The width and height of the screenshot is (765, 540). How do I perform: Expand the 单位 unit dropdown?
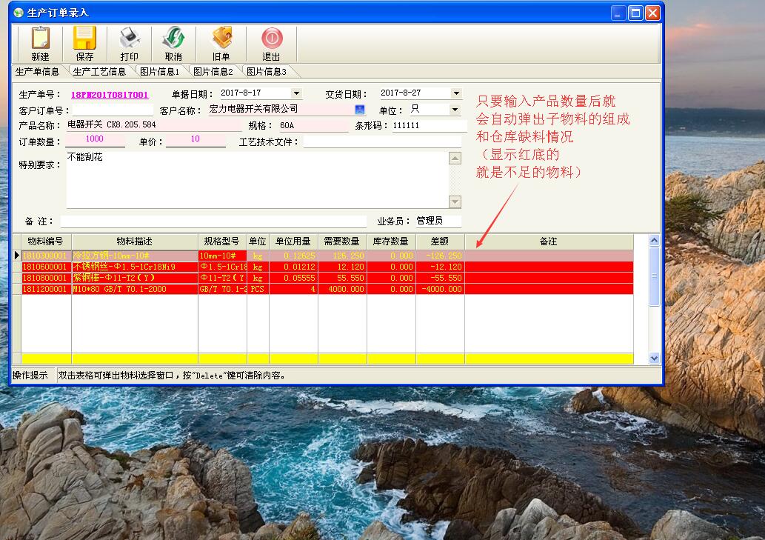click(x=455, y=110)
